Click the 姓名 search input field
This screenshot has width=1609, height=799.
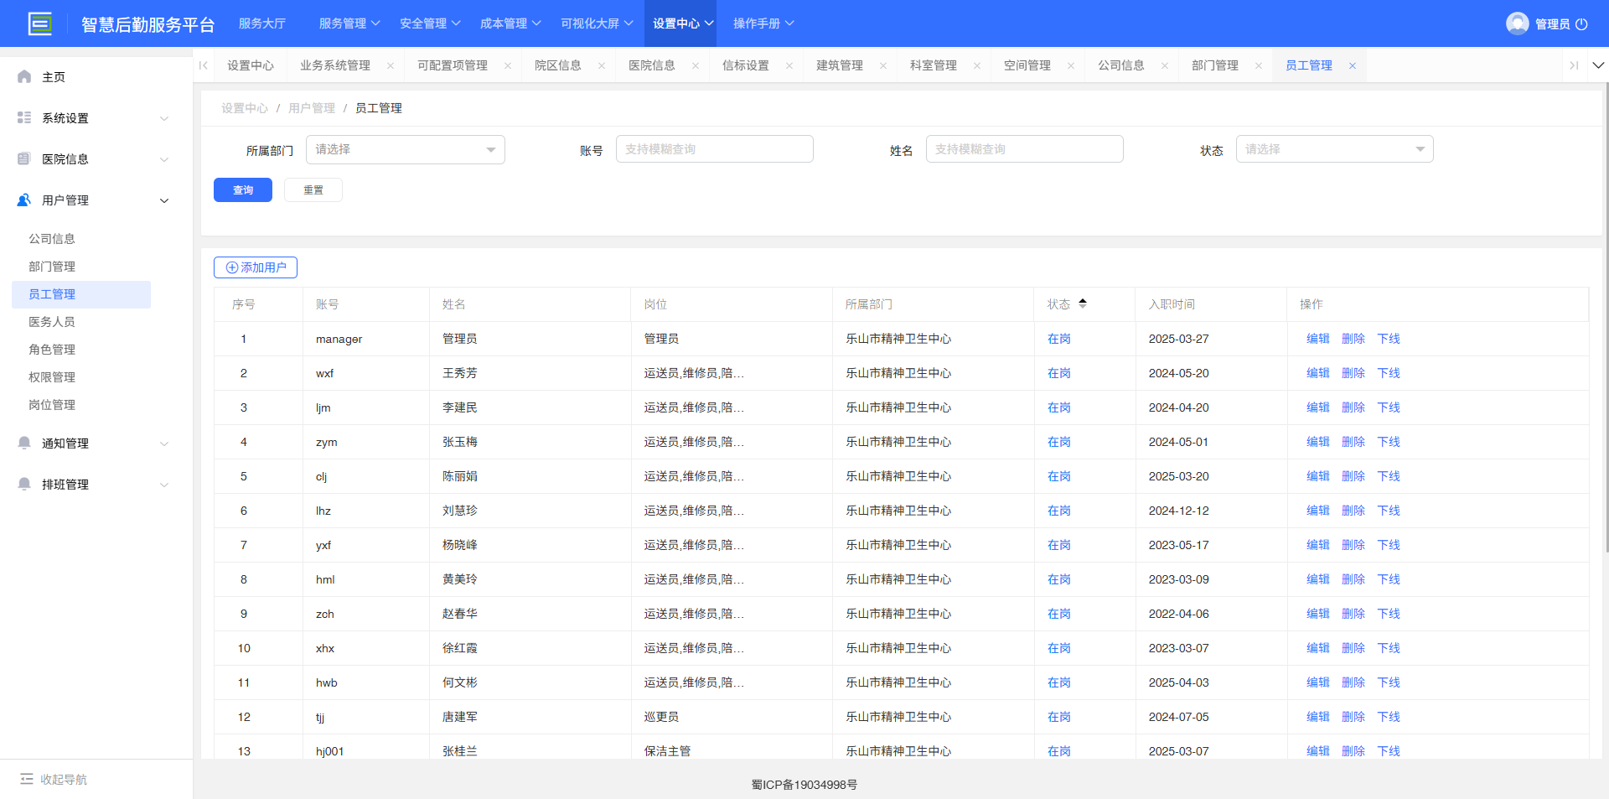coord(1025,149)
